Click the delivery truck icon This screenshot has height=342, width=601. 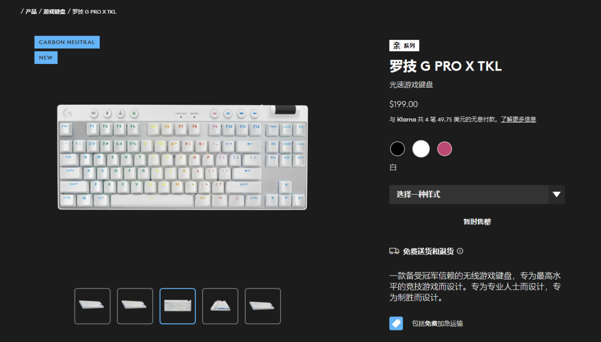(x=394, y=251)
